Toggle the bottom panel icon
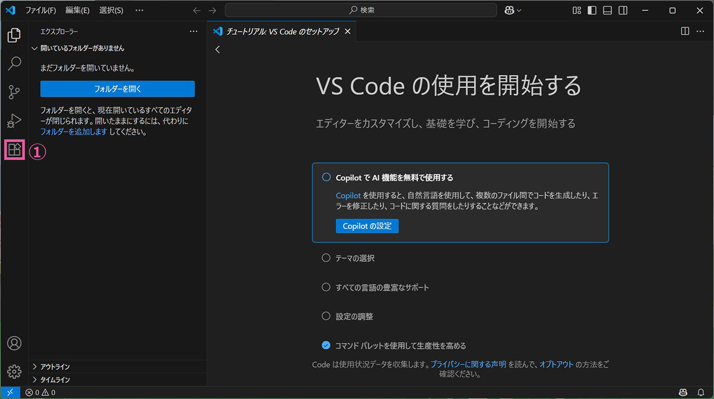Image resolution: width=714 pixels, height=399 pixels. coord(608,10)
